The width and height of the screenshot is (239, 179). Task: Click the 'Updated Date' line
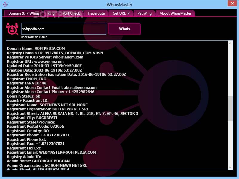(44, 66)
